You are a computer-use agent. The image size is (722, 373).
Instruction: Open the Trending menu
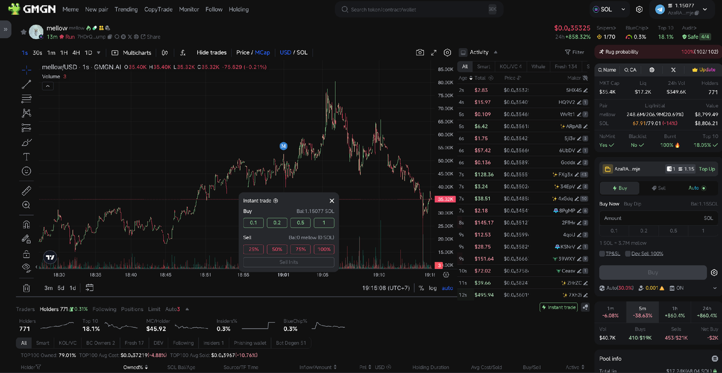126,10
